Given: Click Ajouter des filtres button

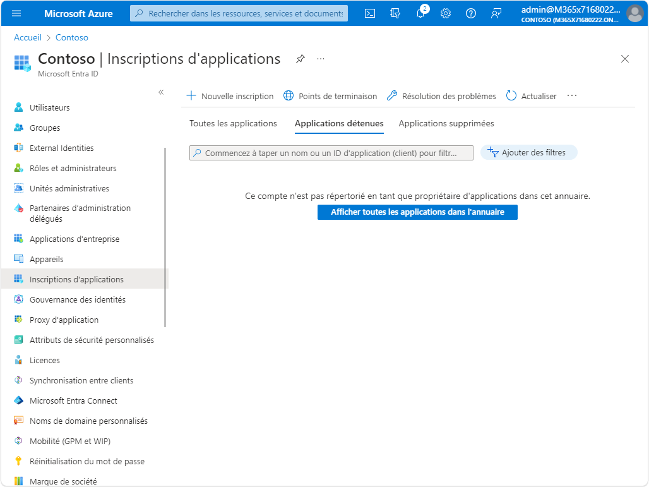Looking at the screenshot, I should [x=528, y=152].
